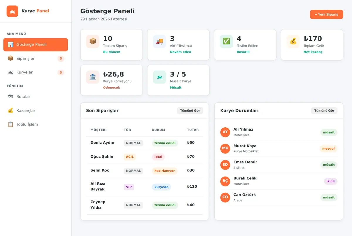Click the Kuryeler count badge

(x=61, y=72)
